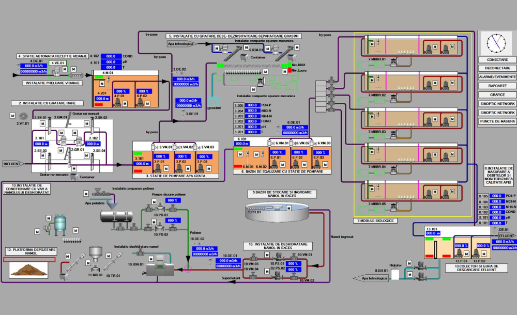Click 3.DE.02 flow rate m3/h value
517x315 pixels.
click(186, 79)
